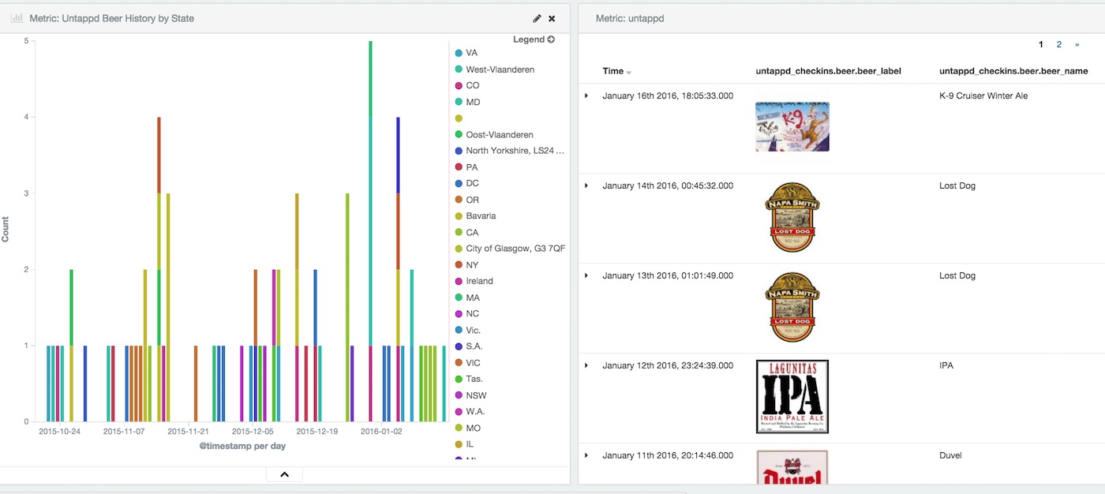Click the CO legend color dot
The image size is (1105, 494).
[459, 85]
